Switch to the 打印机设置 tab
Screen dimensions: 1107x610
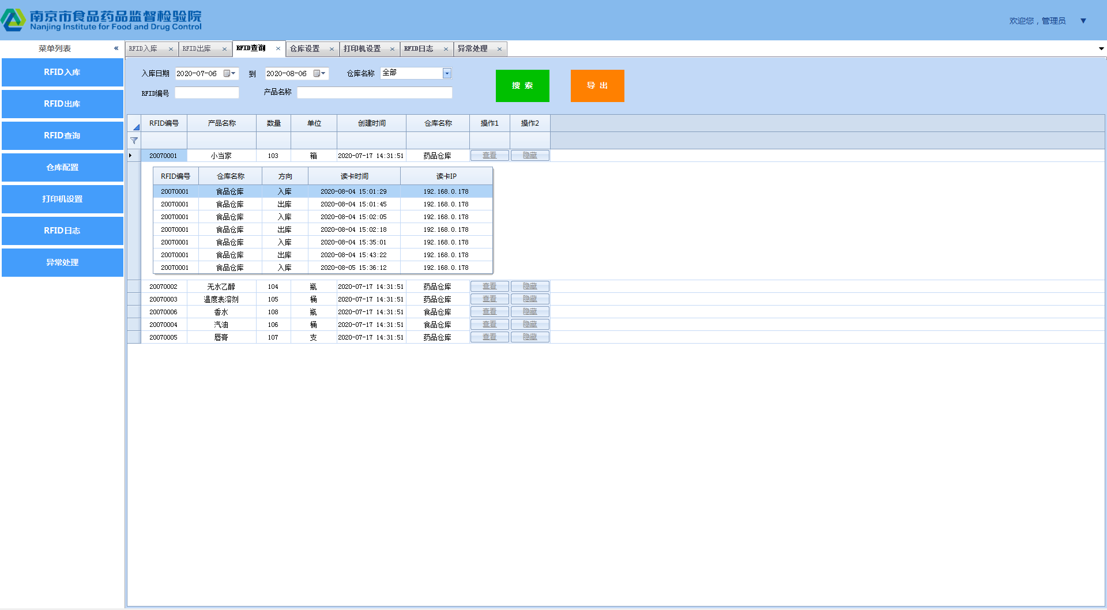click(x=362, y=49)
